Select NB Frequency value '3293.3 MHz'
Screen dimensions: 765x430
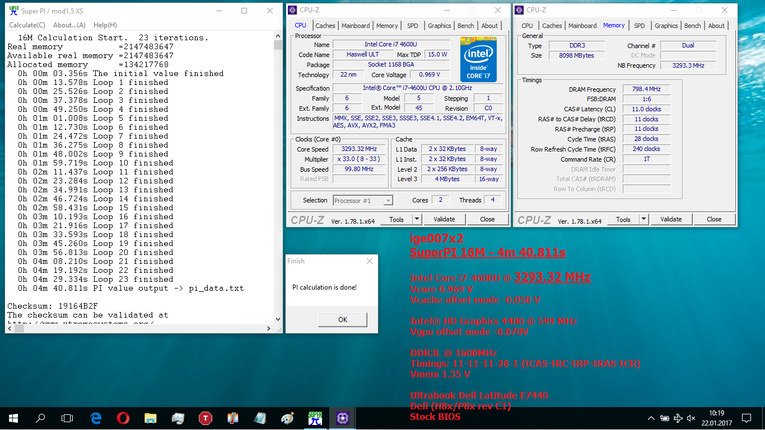point(688,65)
